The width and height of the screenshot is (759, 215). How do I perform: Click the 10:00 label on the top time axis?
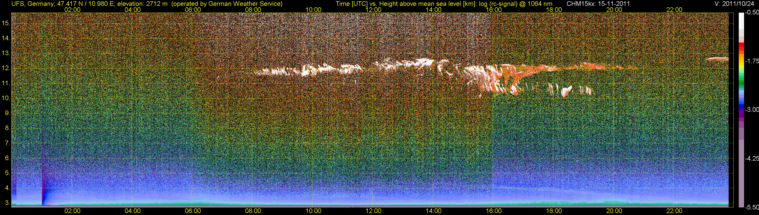point(313,10)
